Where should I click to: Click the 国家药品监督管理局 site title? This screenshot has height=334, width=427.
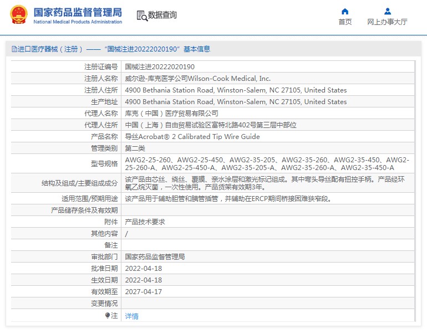pyautogui.click(x=78, y=12)
